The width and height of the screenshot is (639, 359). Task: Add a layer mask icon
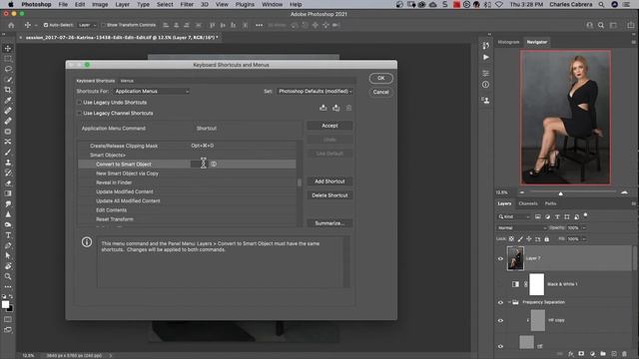pyautogui.click(x=581, y=354)
